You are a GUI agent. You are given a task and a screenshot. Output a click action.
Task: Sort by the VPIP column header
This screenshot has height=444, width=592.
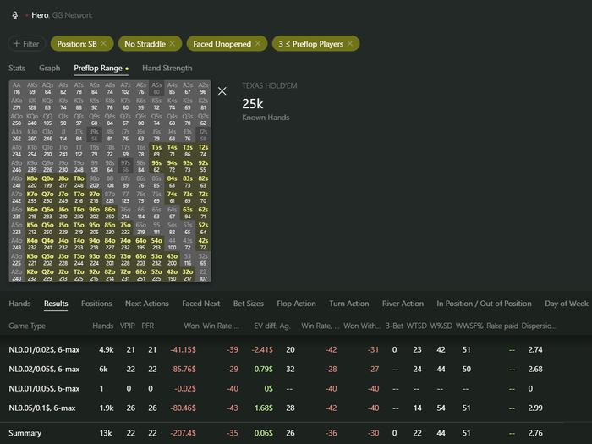(x=127, y=326)
